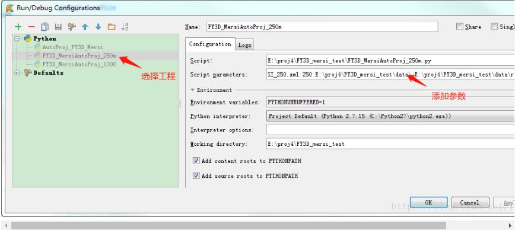This screenshot has height=230, width=515.
Task: Open Python interpreter dropdown
Action: pos(390,116)
